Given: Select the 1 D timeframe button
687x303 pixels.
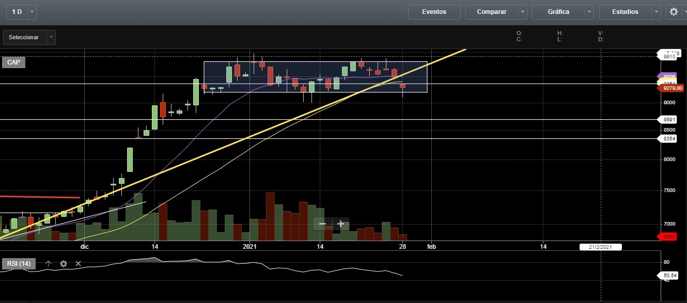Looking at the screenshot, I should pyautogui.click(x=17, y=12).
